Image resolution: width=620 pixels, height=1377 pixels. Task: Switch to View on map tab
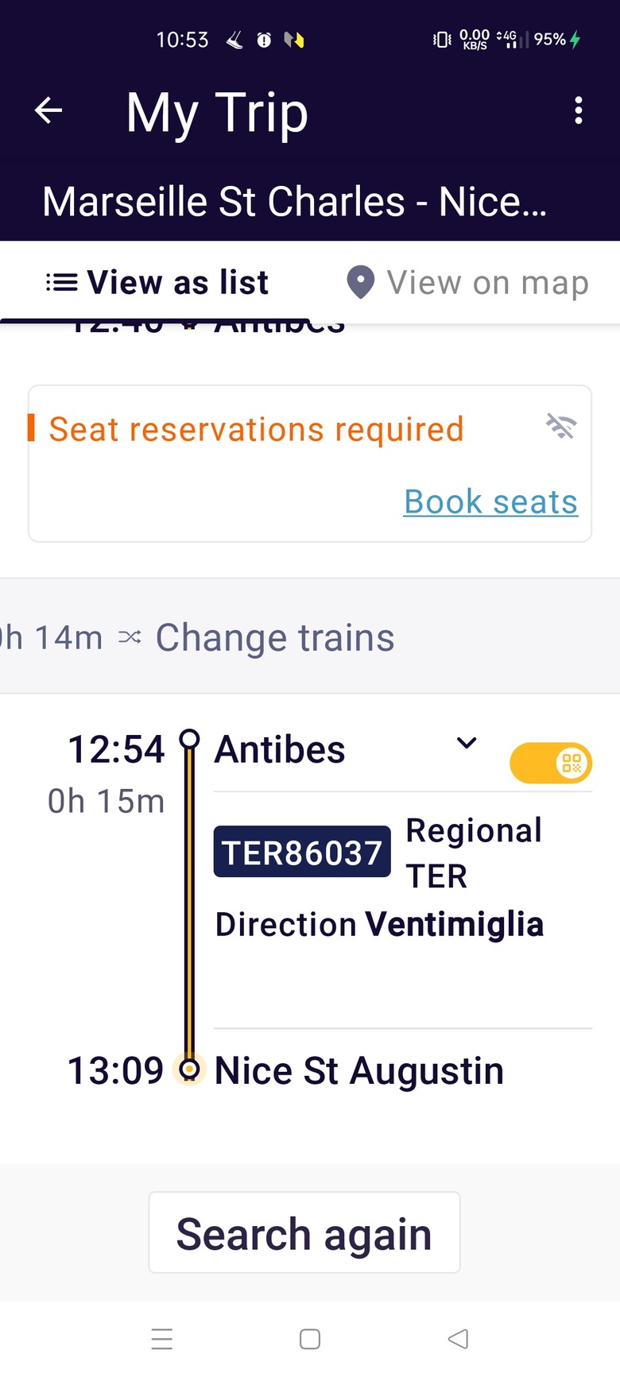pyautogui.click(x=466, y=282)
